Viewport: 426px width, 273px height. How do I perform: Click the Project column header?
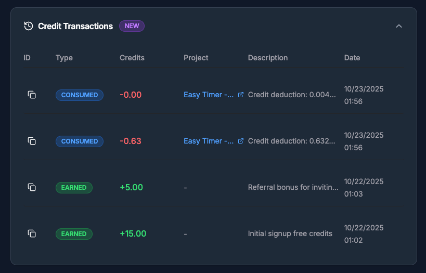pos(196,58)
